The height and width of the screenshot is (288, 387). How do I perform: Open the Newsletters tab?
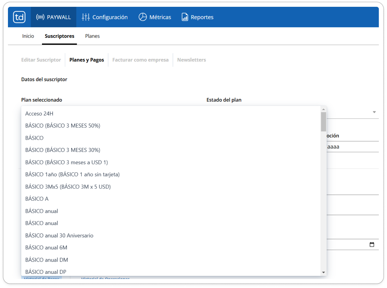point(192,60)
